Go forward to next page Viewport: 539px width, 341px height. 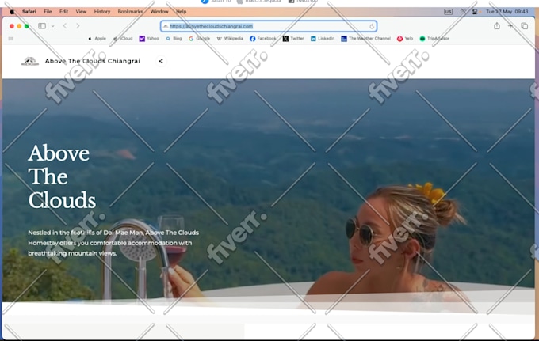[x=78, y=26]
